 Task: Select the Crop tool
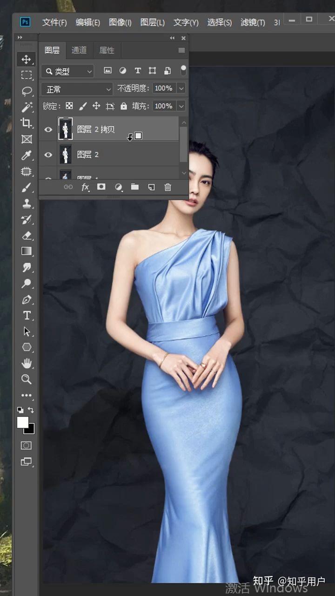(27, 123)
